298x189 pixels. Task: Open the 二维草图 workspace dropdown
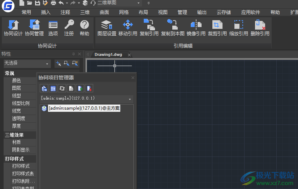pos(119,3)
